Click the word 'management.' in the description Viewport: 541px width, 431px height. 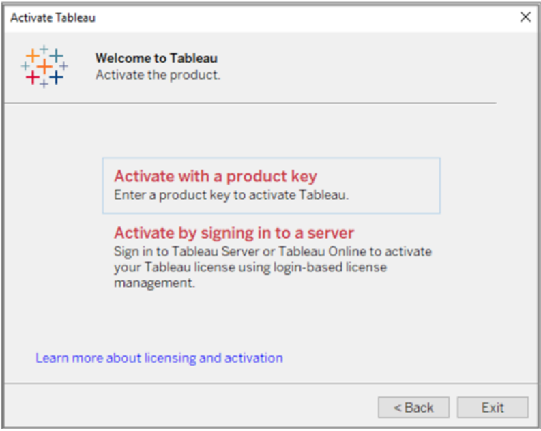(x=154, y=282)
